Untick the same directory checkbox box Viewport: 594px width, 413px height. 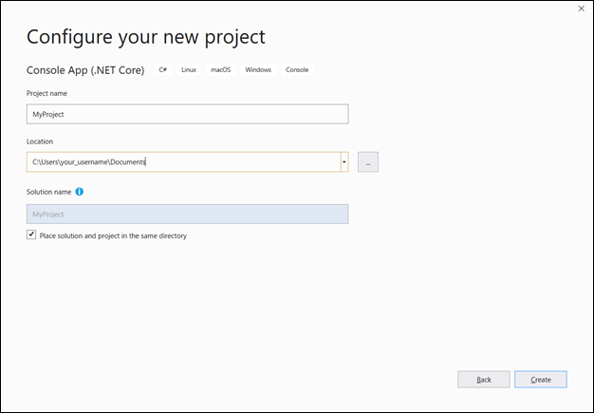[x=31, y=235]
